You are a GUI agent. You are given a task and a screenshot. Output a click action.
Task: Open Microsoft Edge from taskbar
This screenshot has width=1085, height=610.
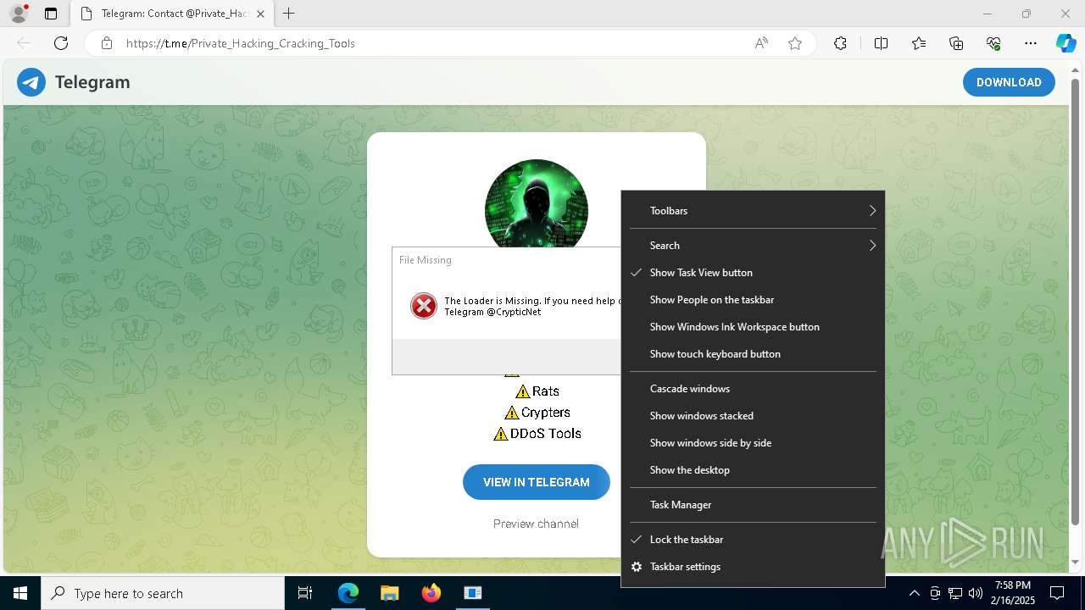[348, 593]
